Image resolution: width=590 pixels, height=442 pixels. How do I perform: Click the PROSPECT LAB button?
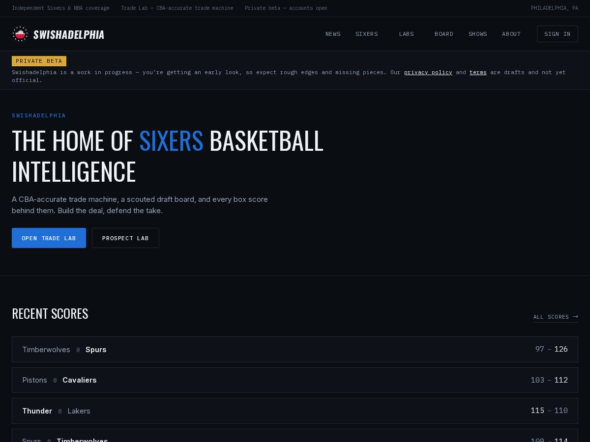(x=125, y=238)
